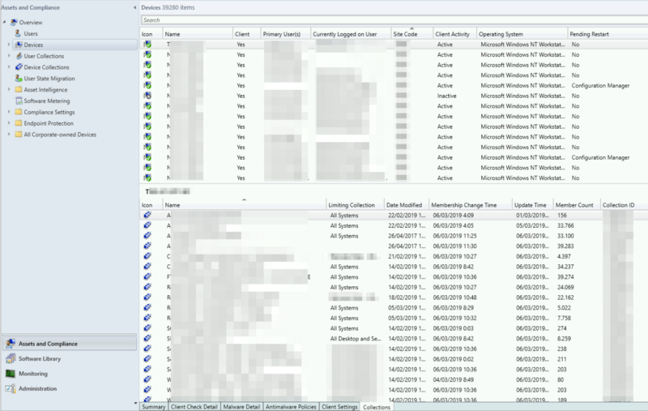Sort collections by Limiting Collection header
Screen dimensions: 648x411
click(x=355, y=204)
